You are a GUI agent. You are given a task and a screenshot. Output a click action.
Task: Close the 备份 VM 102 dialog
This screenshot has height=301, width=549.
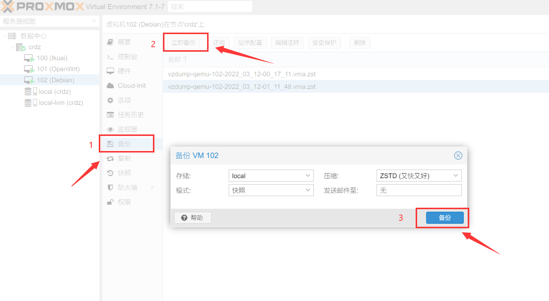(458, 156)
